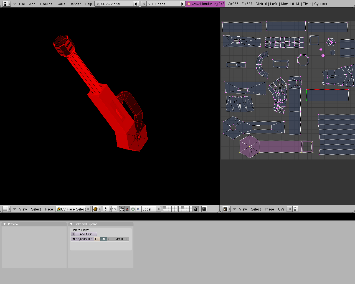Click the 3D transform manipulator hand icon
This screenshot has height=284, width=355.
122,209
